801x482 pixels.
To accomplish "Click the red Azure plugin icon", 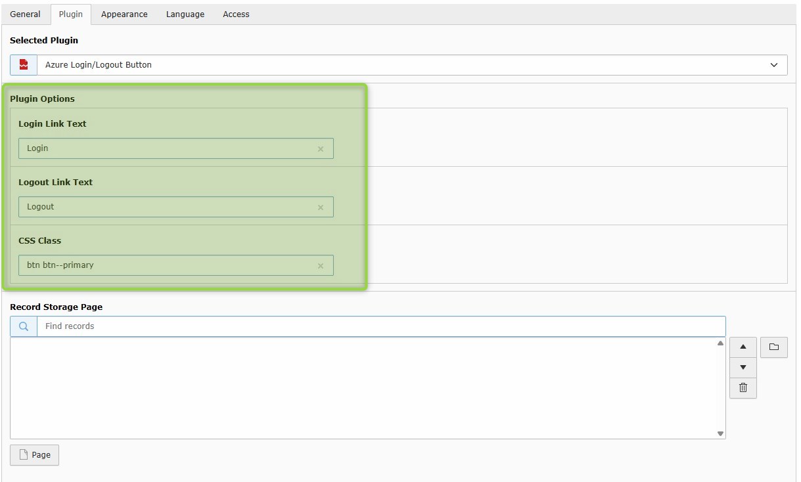I will (x=24, y=65).
